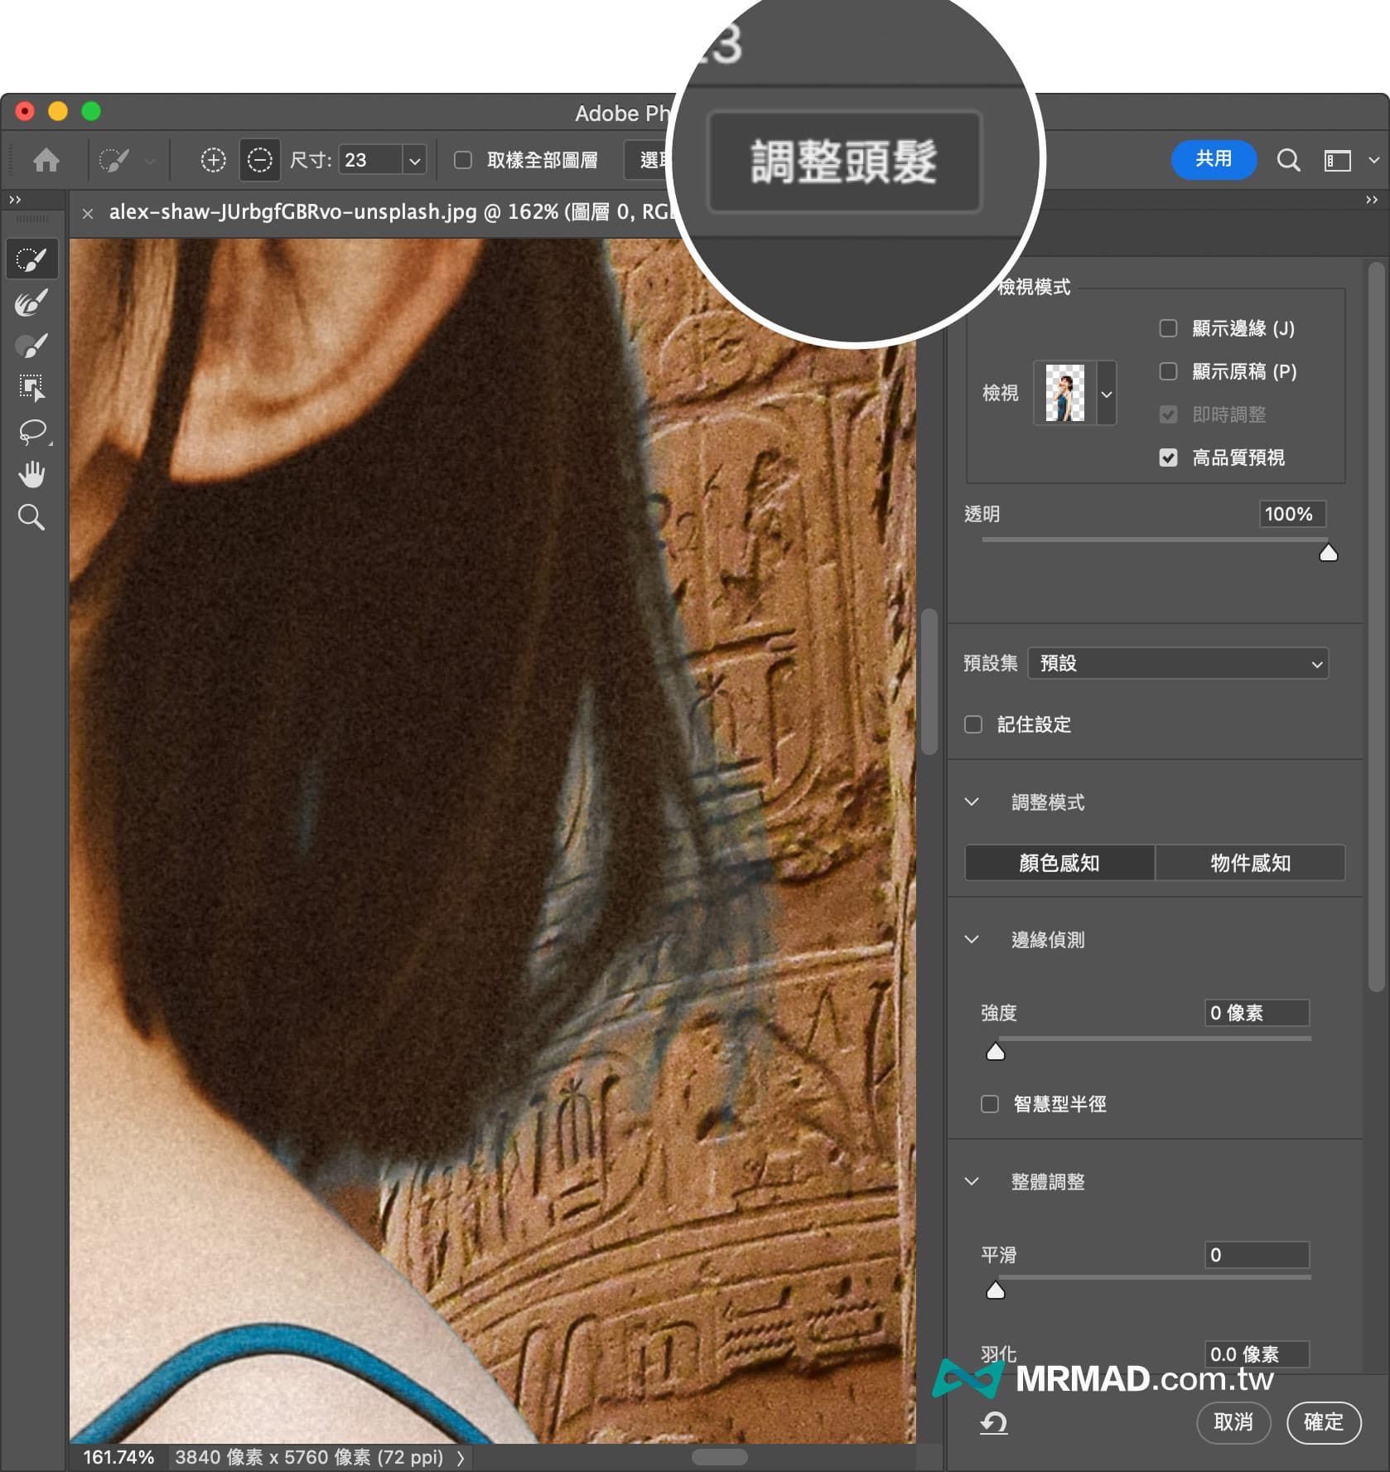
Task: Expand the collapsed toolbar double arrow
Action: point(15,200)
